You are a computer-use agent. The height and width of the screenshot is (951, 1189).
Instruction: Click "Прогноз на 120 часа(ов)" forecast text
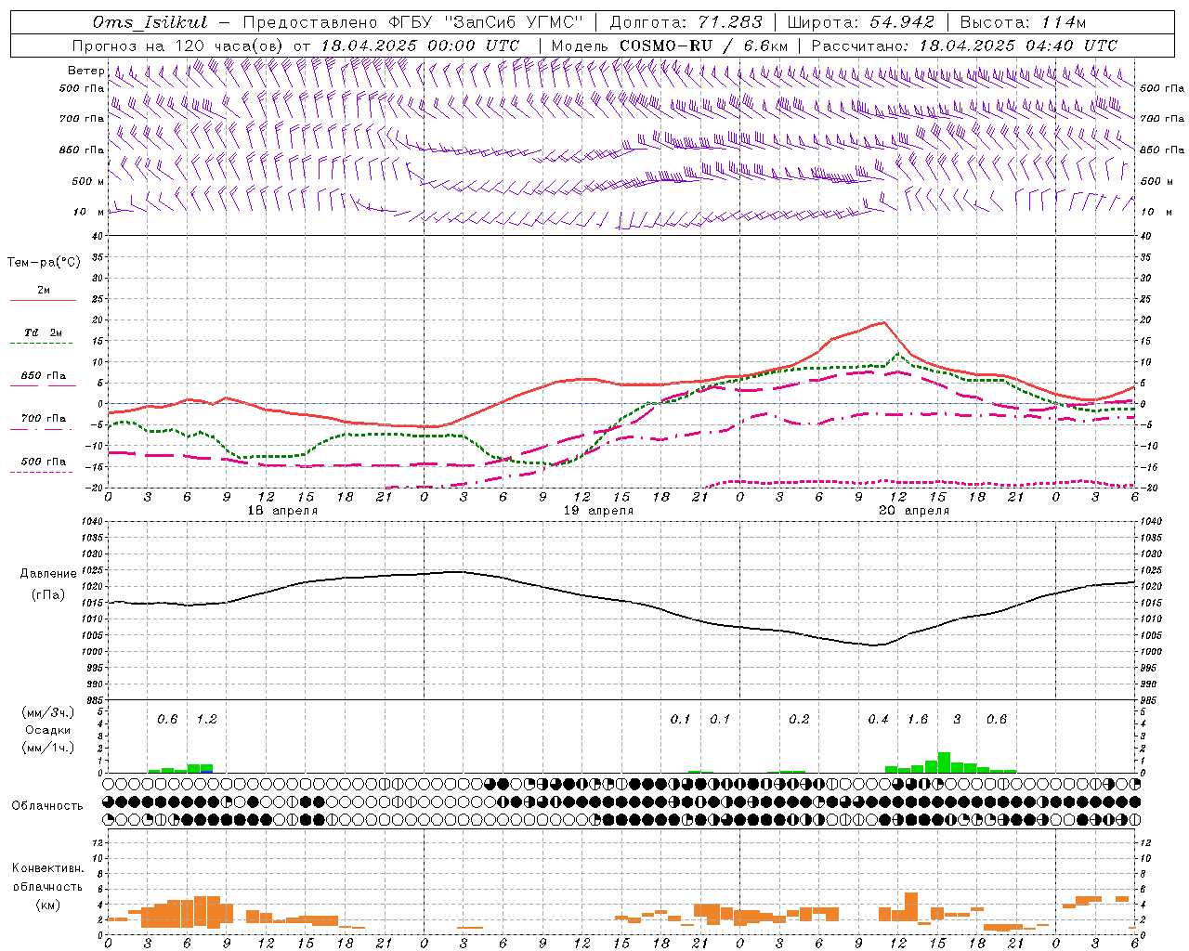pos(180,46)
